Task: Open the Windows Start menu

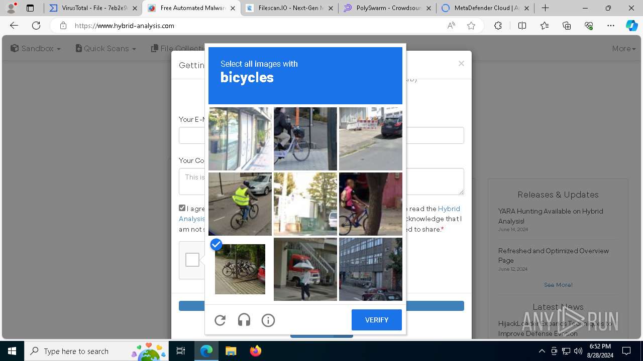Action: [12, 351]
